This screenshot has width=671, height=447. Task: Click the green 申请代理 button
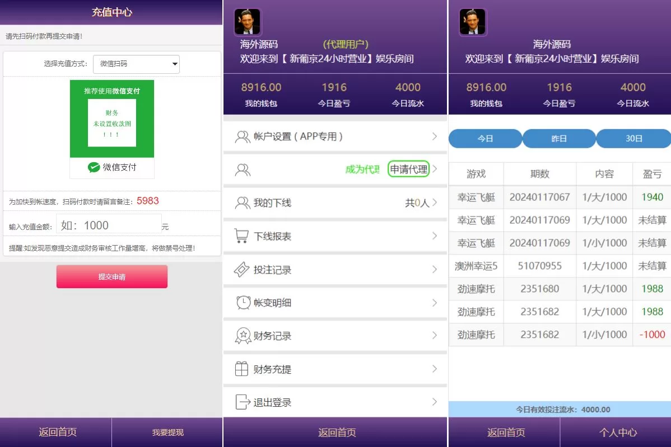tap(409, 169)
